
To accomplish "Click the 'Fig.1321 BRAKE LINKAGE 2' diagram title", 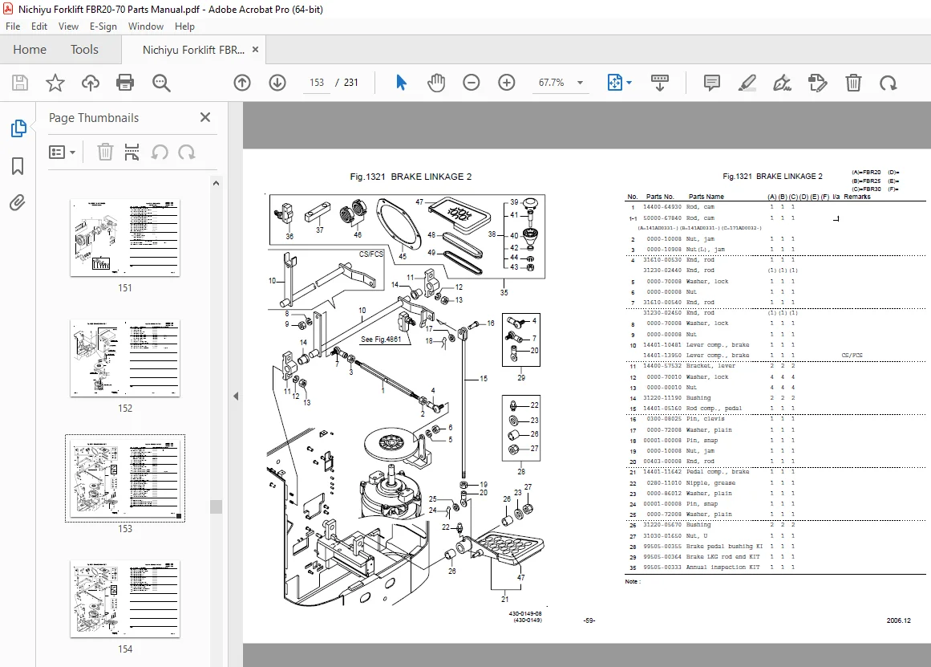I will coord(411,177).
